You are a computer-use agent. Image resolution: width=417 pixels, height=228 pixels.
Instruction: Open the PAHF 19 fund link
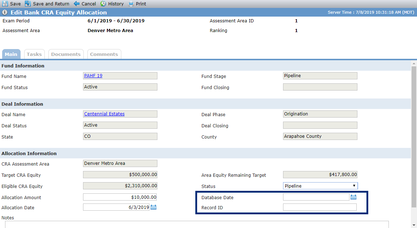(94, 76)
